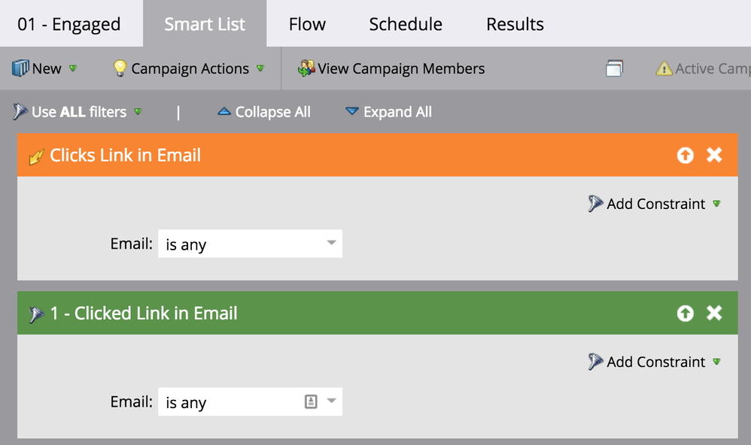Go to the Results tab
Screen dimensions: 751x445
coord(515,24)
